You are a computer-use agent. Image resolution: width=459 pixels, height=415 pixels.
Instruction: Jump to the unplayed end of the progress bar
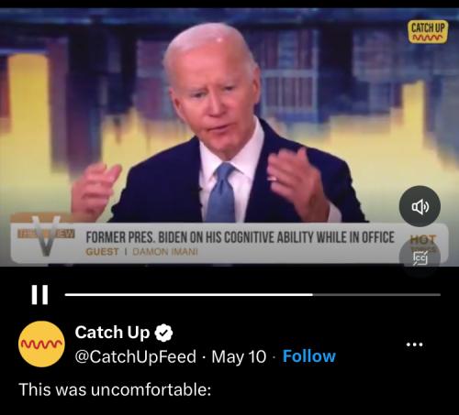376,295
